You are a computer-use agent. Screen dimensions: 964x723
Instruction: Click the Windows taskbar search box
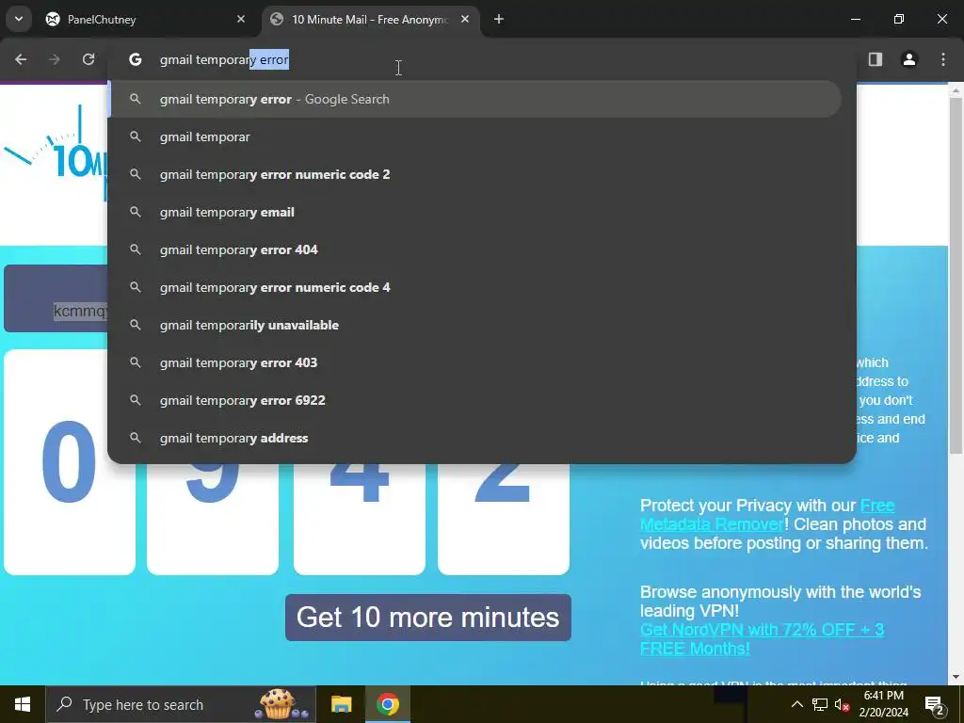tap(181, 704)
